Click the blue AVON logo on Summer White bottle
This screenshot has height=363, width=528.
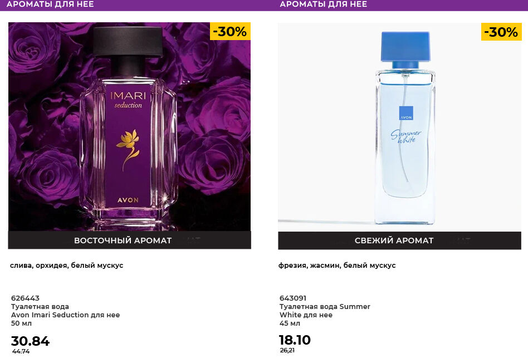[x=406, y=113]
